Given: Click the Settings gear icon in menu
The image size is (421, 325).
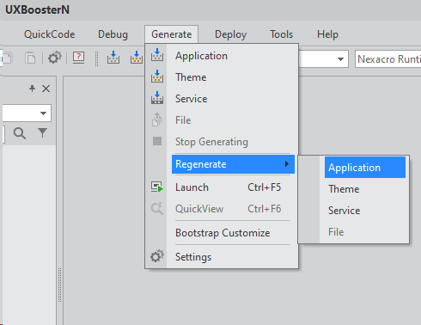Looking at the screenshot, I should (157, 256).
